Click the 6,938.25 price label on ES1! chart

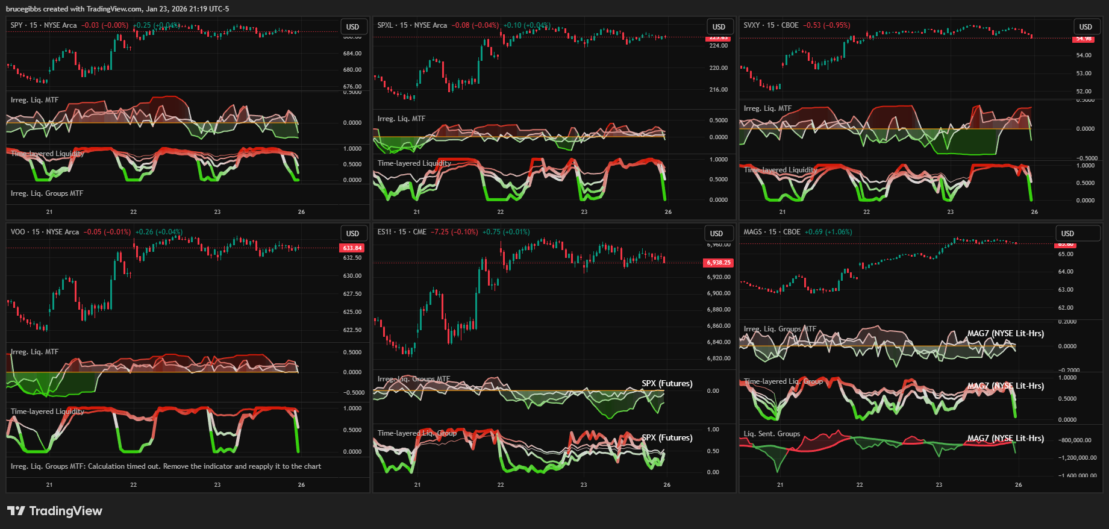[719, 263]
